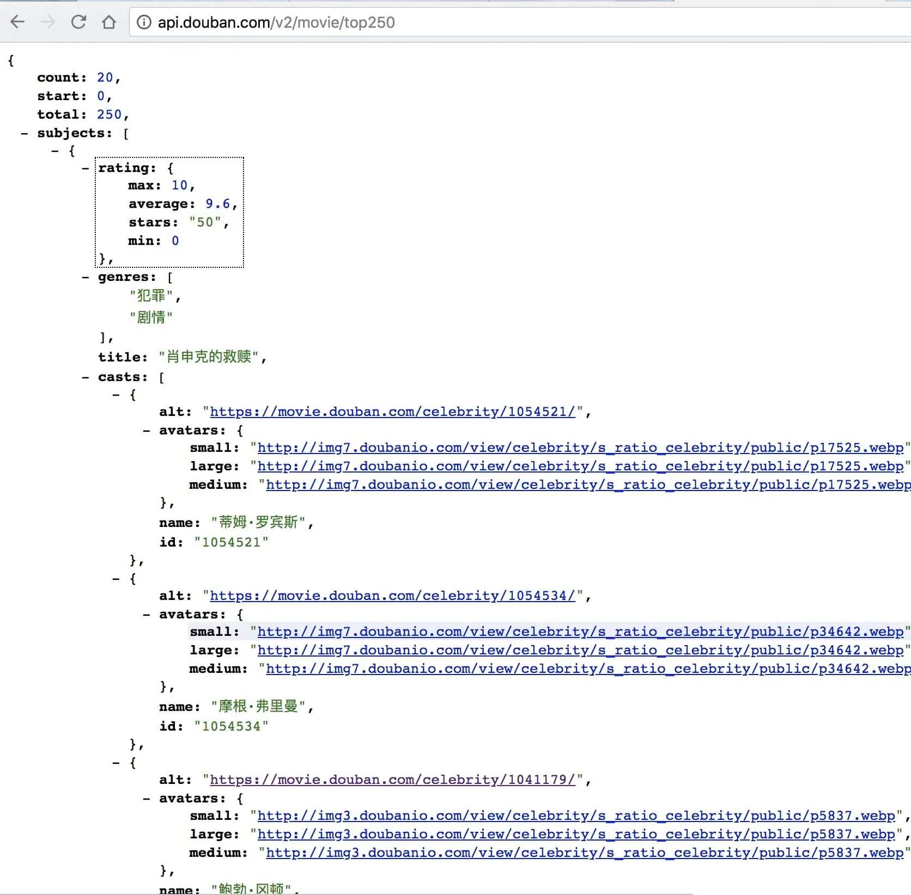The height and width of the screenshot is (895, 911).
Task: Select the average value 9.6
Action: [217, 204]
